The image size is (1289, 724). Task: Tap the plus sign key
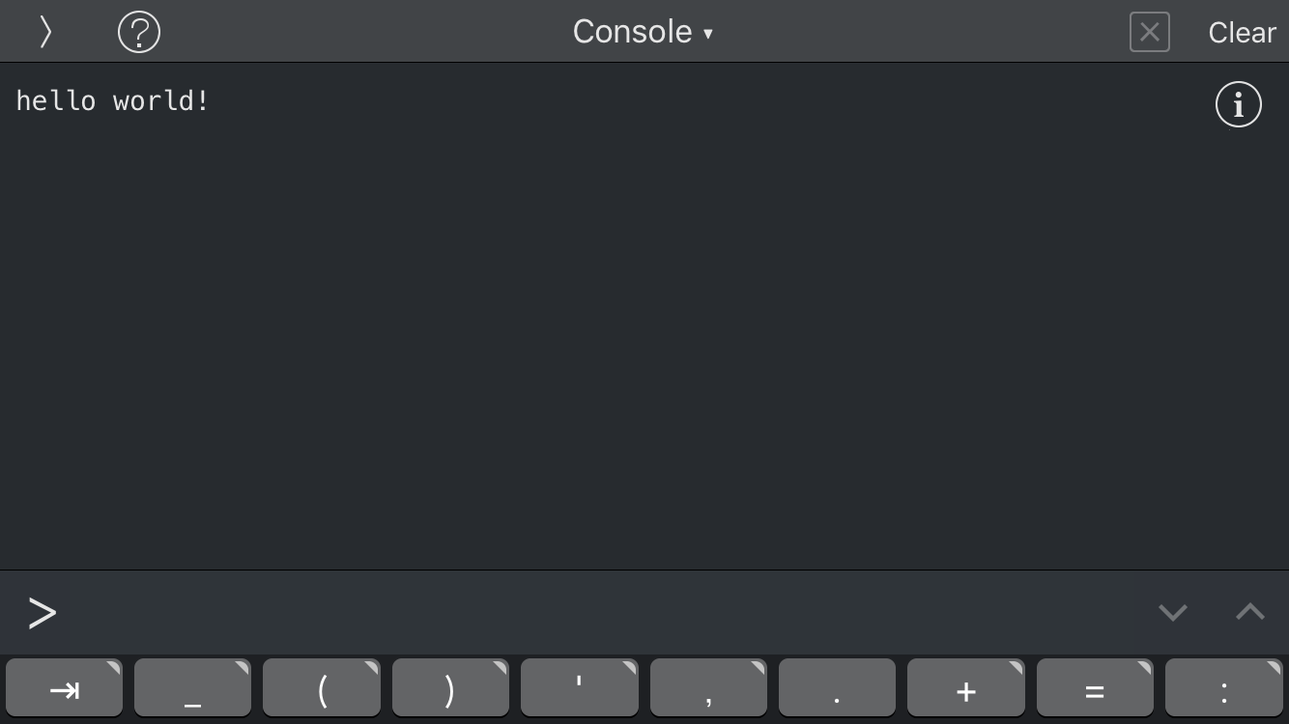[x=966, y=688]
